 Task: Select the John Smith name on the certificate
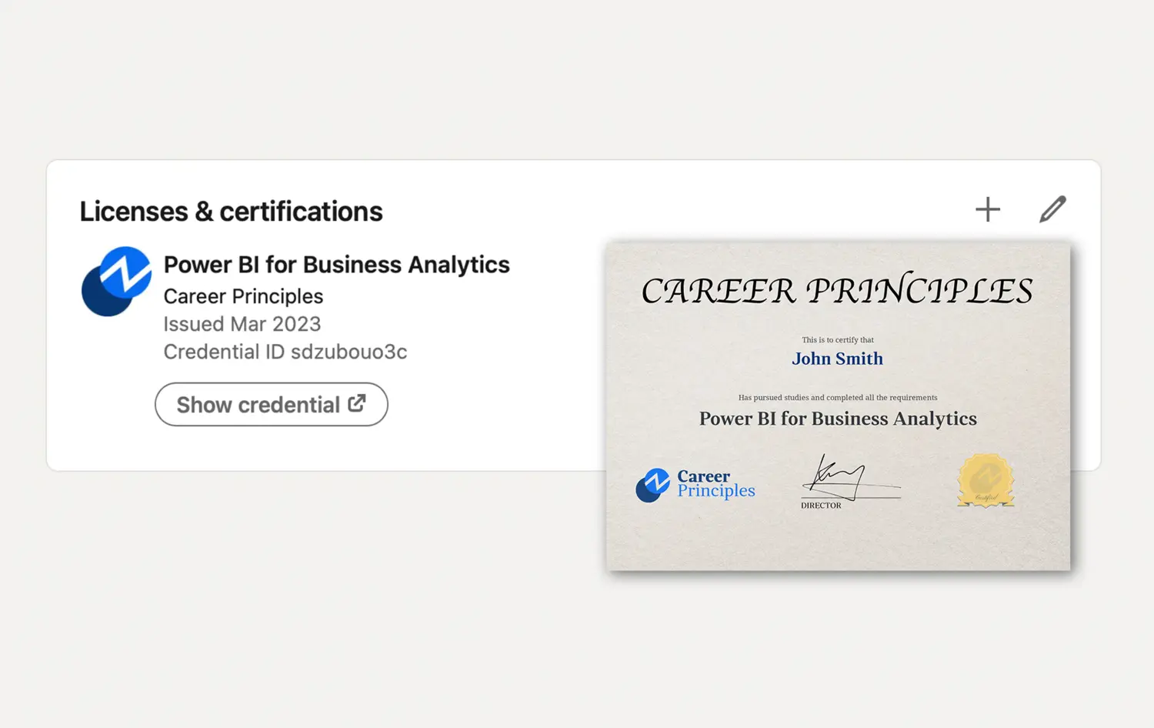coord(837,358)
